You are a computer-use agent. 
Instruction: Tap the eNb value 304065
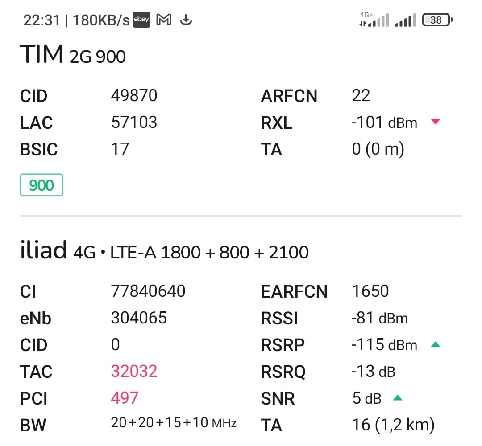tap(139, 317)
